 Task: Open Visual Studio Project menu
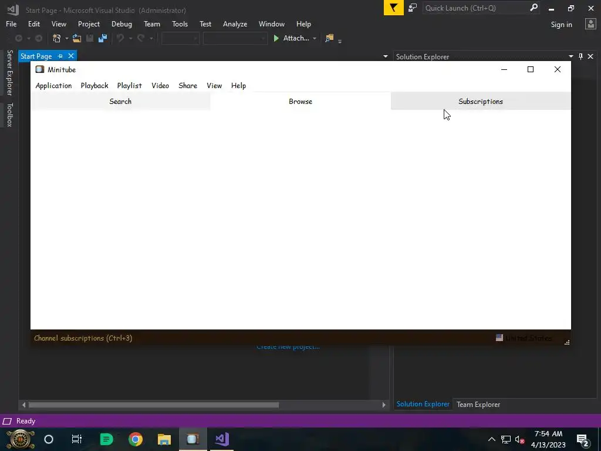coord(89,23)
